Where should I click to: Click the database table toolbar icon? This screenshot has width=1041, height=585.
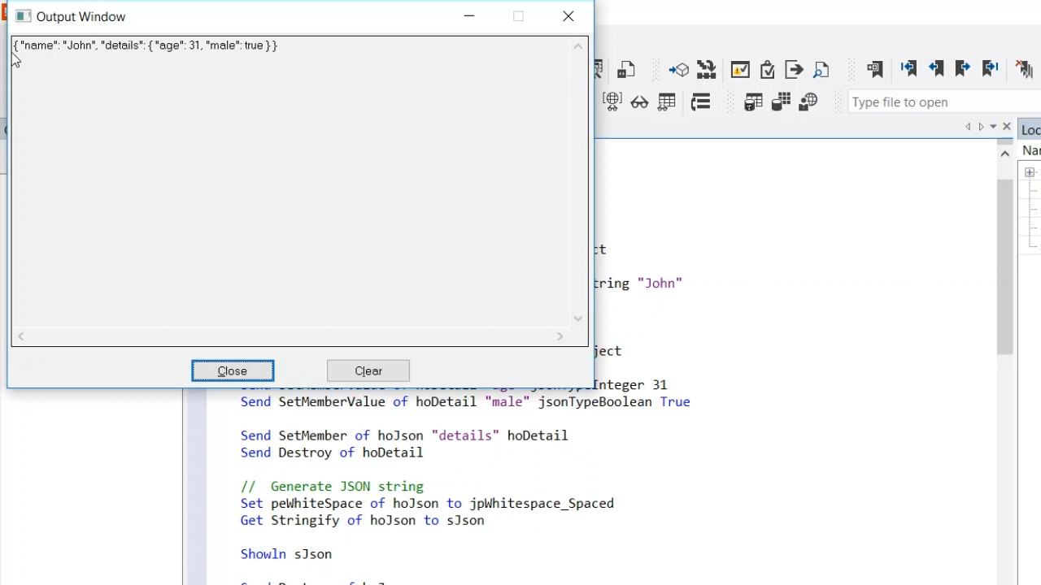[x=753, y=102]
